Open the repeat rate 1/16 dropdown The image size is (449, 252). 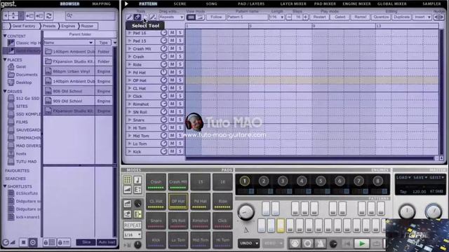(x=133, y=235)
